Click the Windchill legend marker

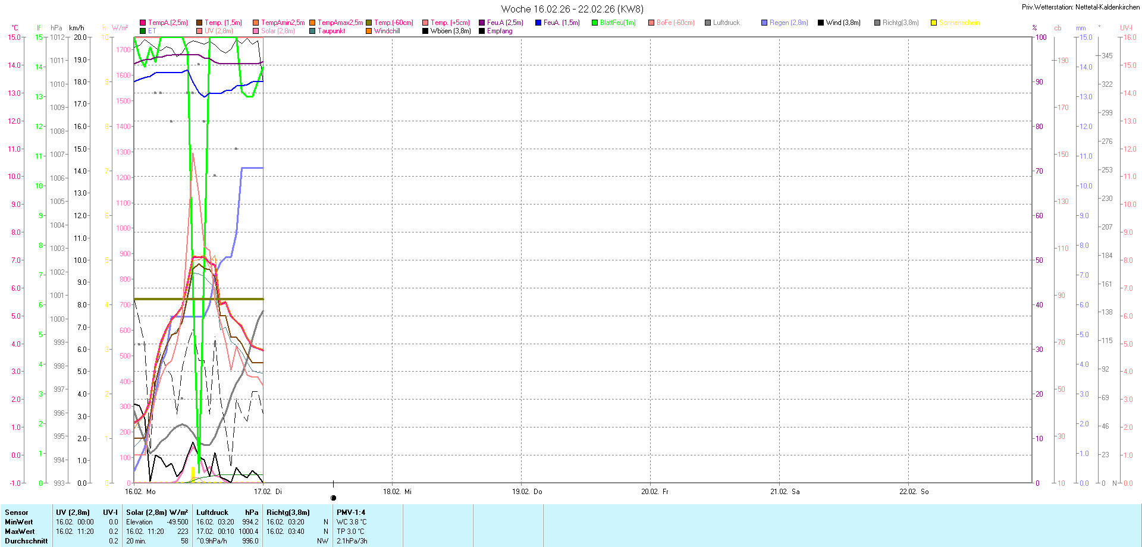pos(369,31)
